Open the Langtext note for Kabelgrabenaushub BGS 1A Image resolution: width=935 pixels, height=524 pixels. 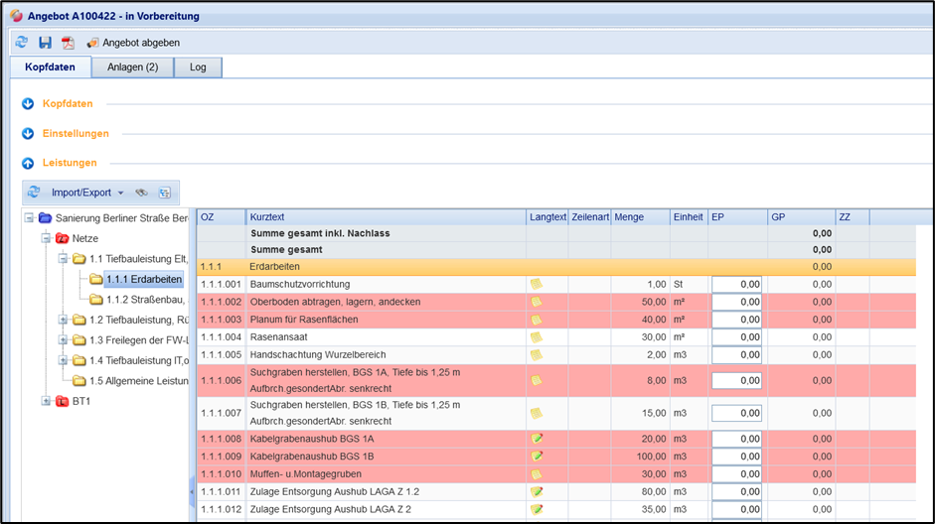(x=537, y=439)
